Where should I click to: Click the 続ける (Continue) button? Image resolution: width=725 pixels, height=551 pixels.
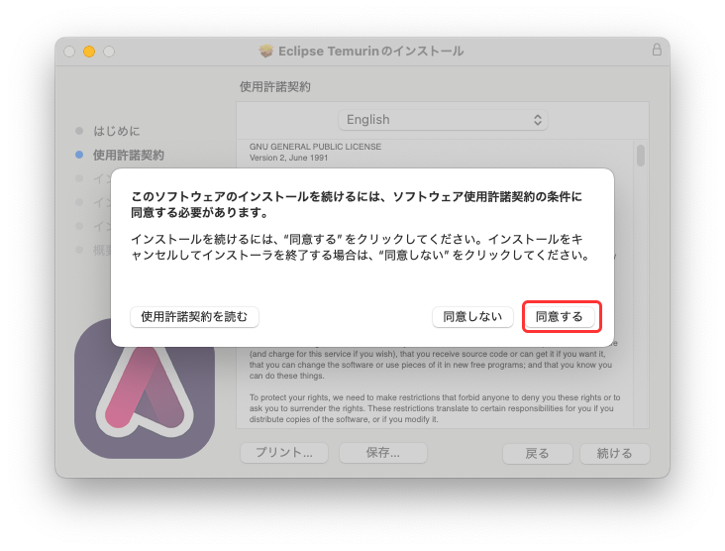pyautogui.click(x=614, y=453)
